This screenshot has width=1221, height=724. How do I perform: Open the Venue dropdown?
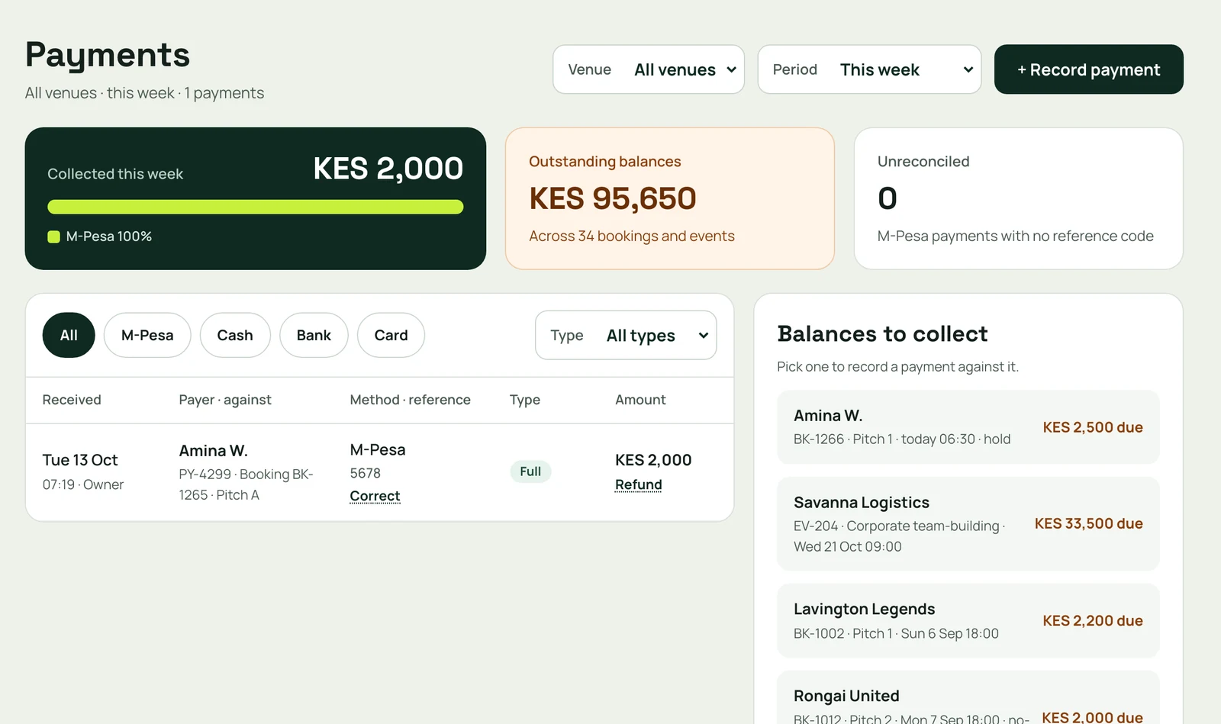(x=649, y=69)
